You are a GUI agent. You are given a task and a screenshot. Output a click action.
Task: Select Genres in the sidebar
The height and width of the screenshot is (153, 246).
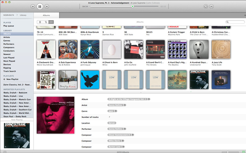click(7, 41)
